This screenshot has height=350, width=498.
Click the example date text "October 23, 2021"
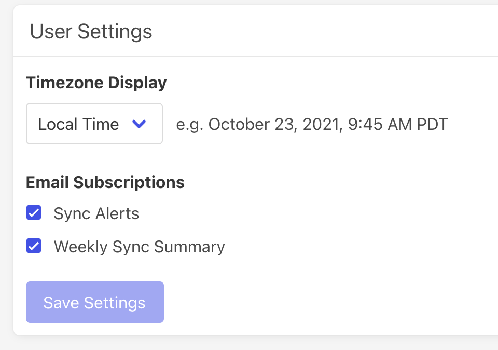click(x=273, y=125)
